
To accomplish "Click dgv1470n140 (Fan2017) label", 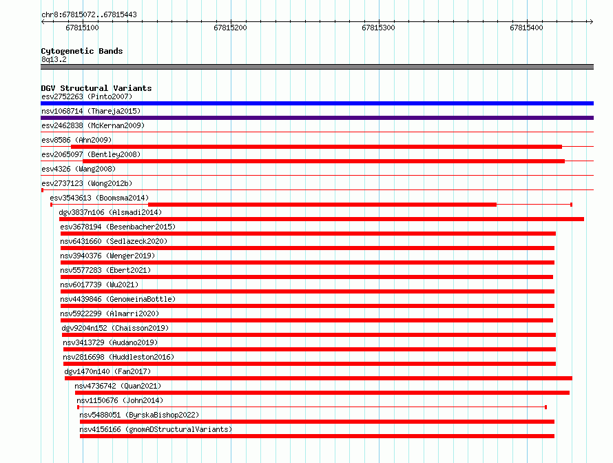I will click(107, 371).
